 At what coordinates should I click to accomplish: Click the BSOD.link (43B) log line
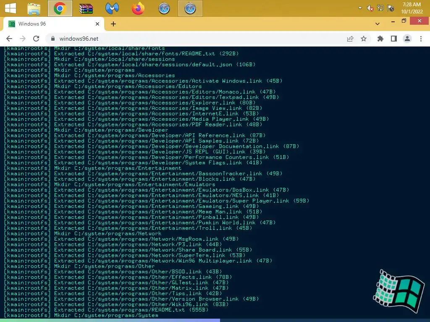pos(113,272)
